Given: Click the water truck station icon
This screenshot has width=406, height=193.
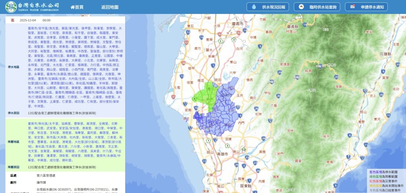Looking at the screenshot, I should coord(302,7).
